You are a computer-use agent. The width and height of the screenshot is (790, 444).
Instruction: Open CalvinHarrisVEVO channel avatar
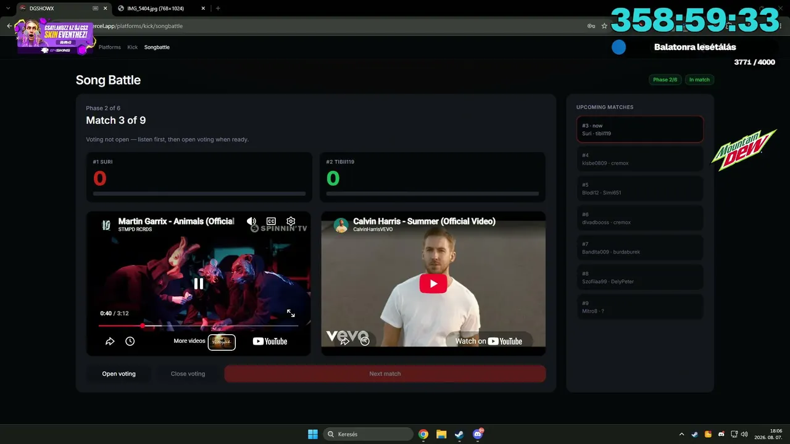pyautogui.click(x=341, y=225)
